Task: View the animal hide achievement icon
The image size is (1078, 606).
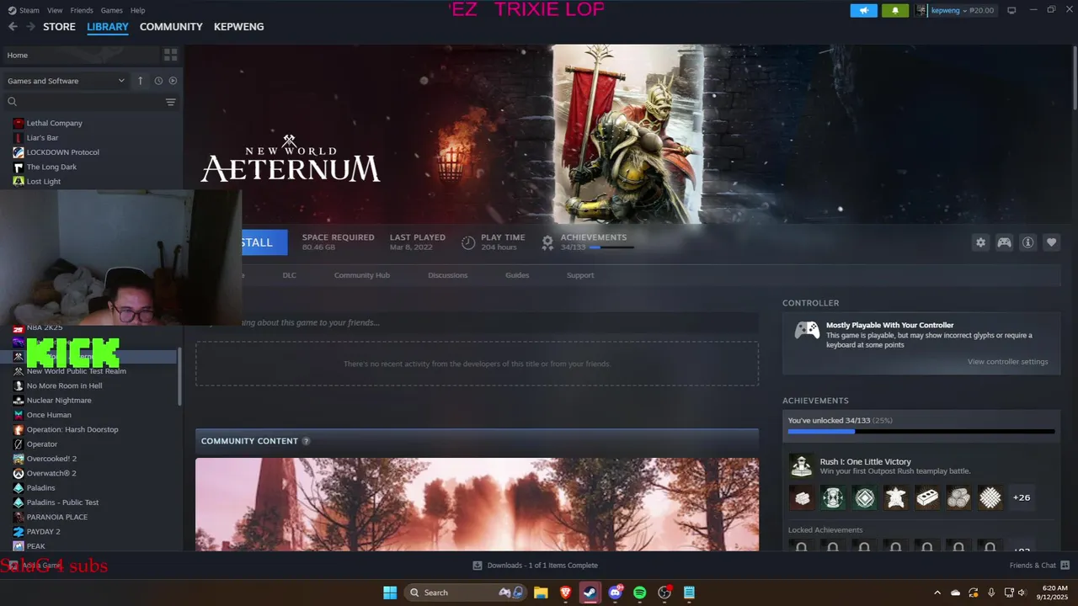Action: tap(896, 497)
